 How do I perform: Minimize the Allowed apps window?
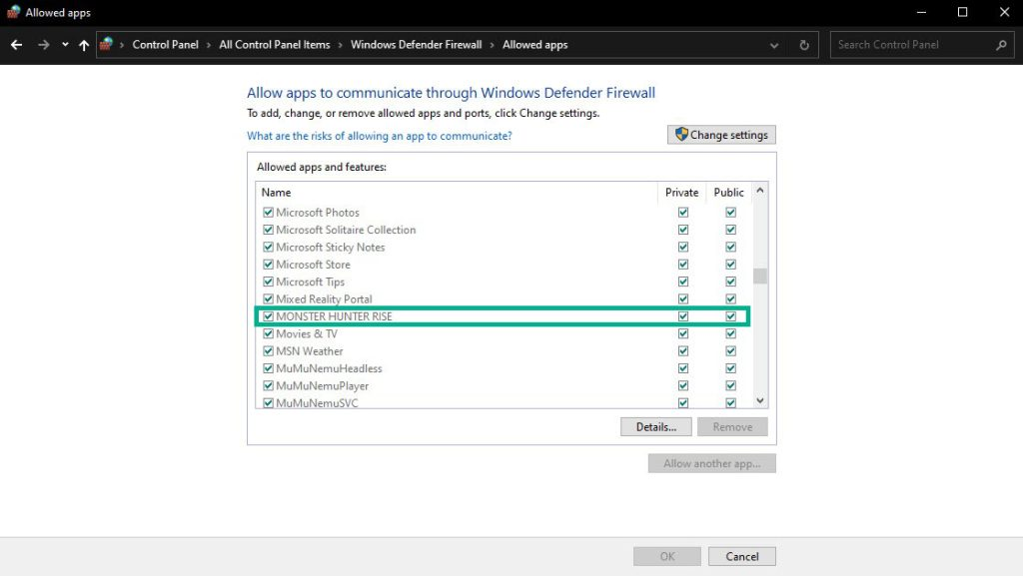[x=921, y=12]
